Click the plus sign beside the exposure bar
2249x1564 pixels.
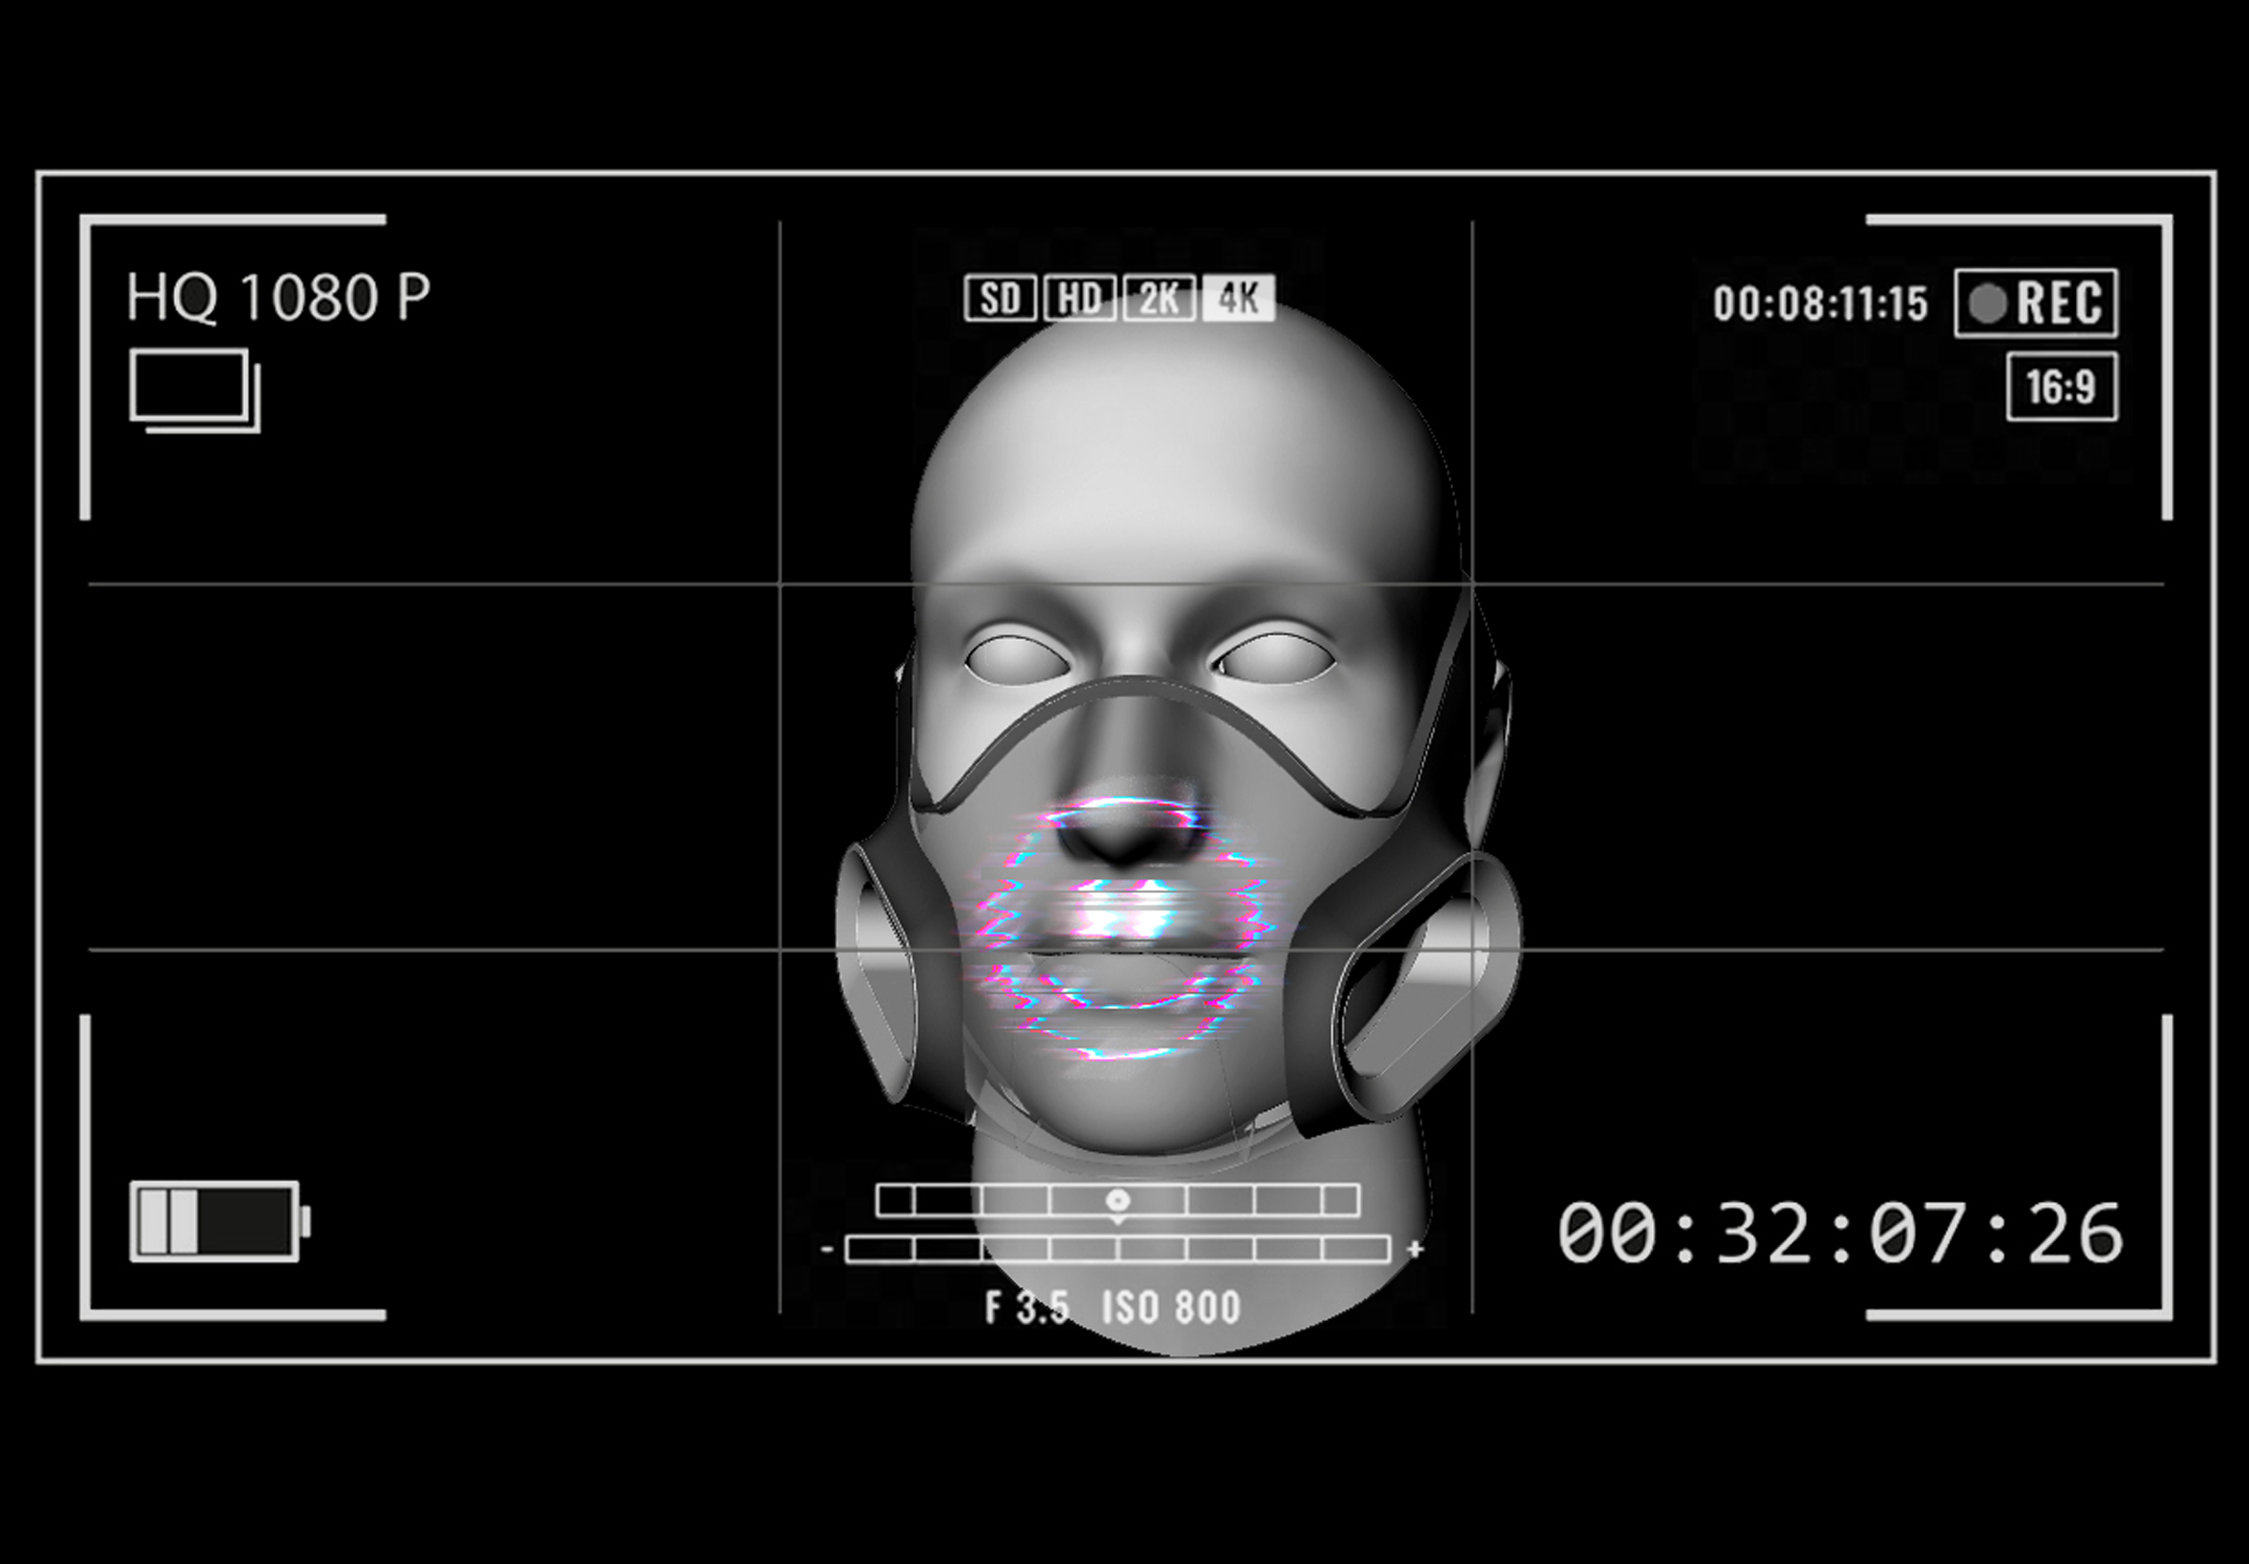1415,1249
